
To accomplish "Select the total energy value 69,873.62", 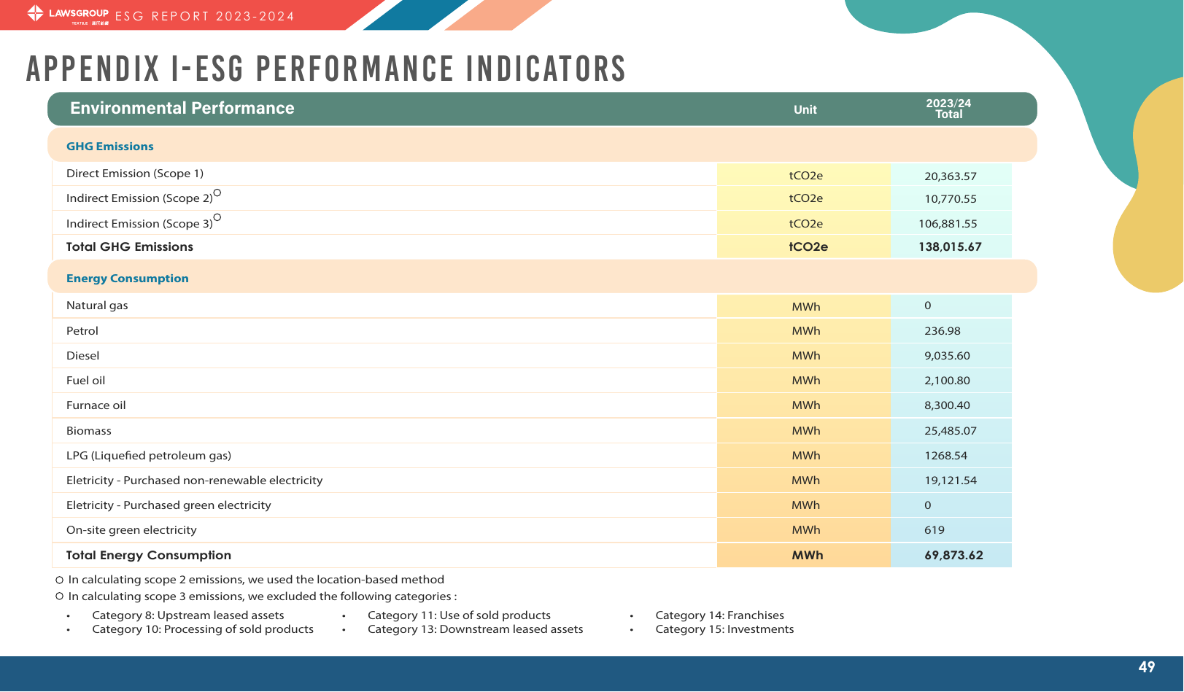I will pos(954,555).
